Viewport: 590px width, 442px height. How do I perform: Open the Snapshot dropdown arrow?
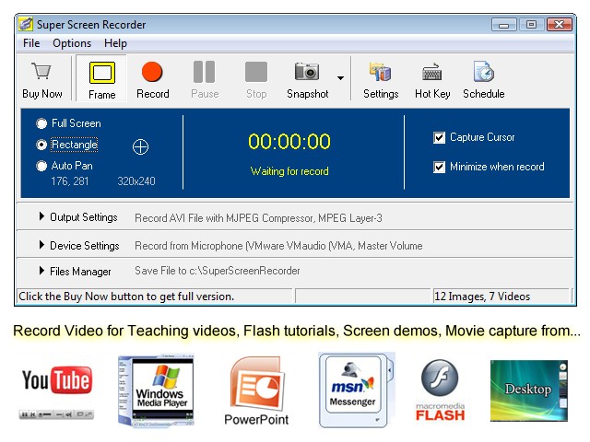pos(340,78)
